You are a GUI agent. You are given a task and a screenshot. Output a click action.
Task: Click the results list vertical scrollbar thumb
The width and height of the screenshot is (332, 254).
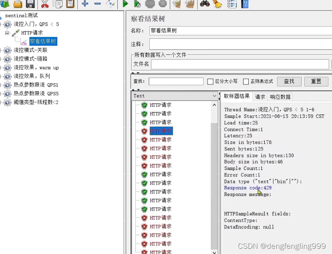214,186
